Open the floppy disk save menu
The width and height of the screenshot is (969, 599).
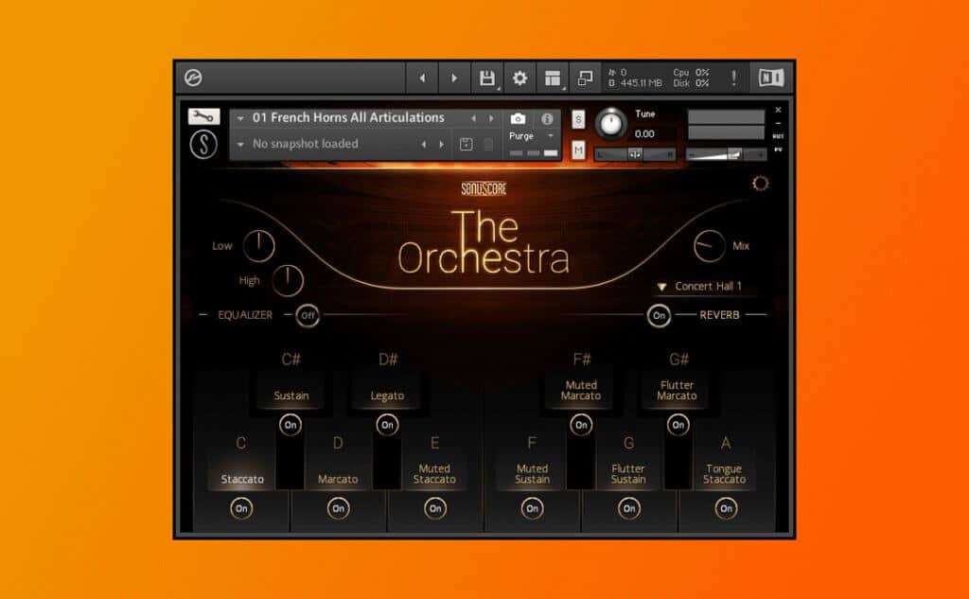click(487, 78)
